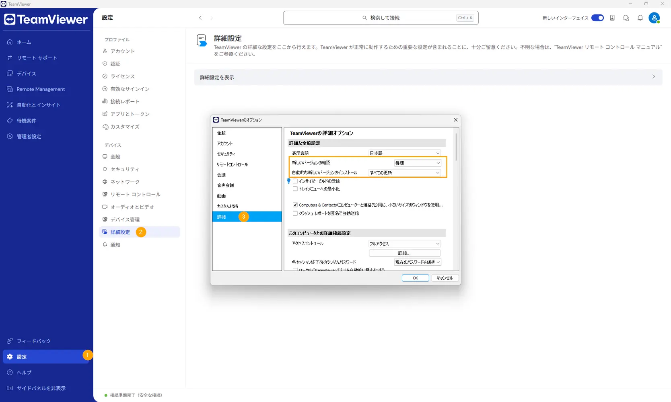This screenshot has width=671, height=402.
Task: Open the ホーム home icon in the sidebar
Action: point(10,42)
